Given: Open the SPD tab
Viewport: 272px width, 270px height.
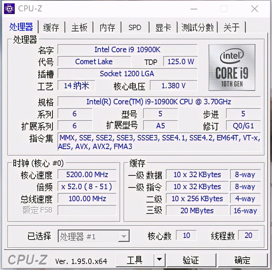Looking at the screenshot, I should pos(135,28).
